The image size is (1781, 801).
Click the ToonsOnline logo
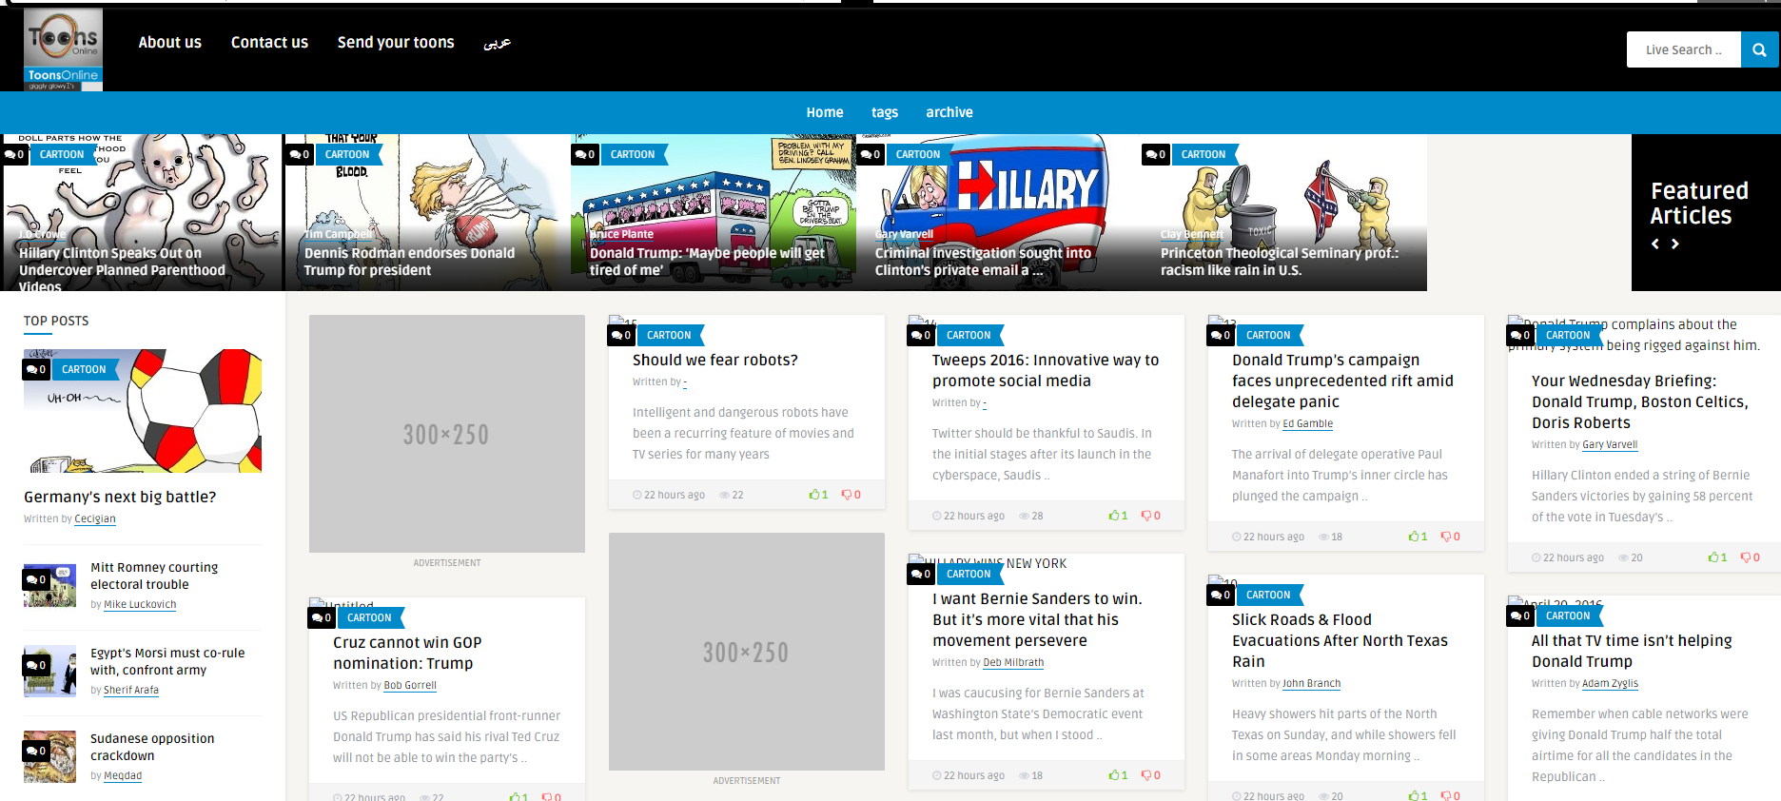coord(63,49)
